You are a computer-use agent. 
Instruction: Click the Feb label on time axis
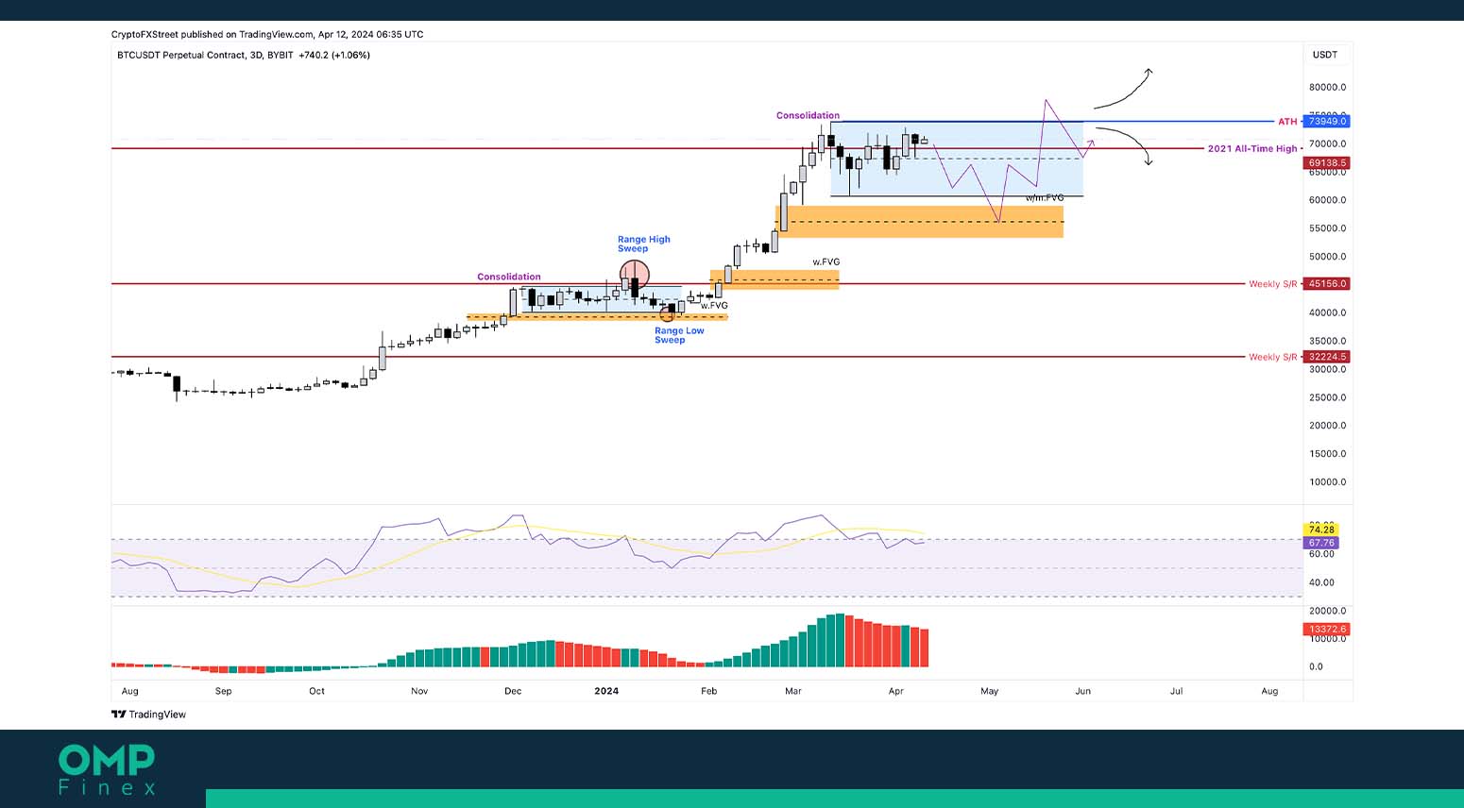point(709,691)
